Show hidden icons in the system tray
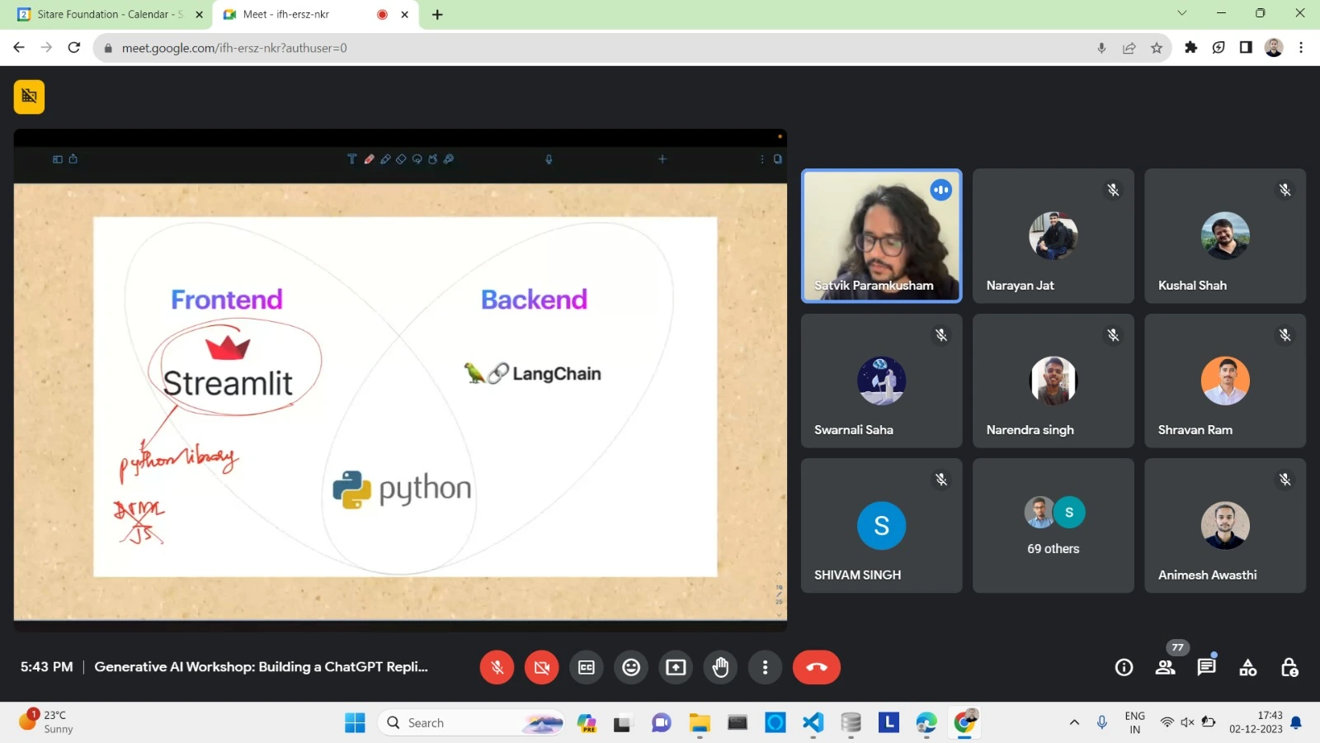The image size is (1320, 743). pos(1074,722)
